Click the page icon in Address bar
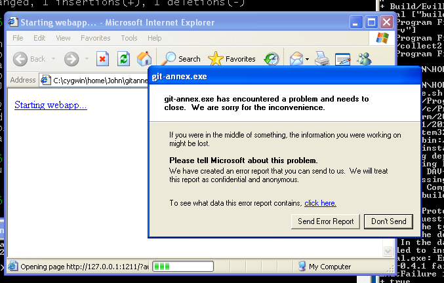This screenshot has height=283, width=444. pos(45,81)
